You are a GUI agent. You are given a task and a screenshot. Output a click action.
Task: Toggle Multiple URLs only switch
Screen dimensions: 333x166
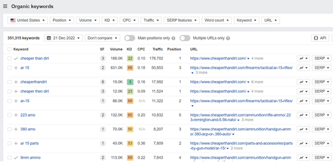click(x=185, y=38)
